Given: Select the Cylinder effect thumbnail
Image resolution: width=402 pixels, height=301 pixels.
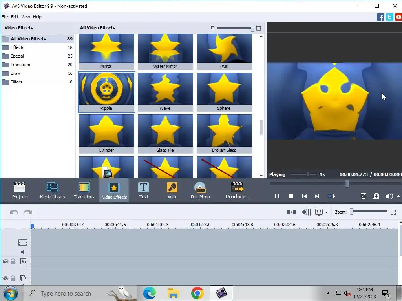Looking at the screenshot, I should 106,134.
